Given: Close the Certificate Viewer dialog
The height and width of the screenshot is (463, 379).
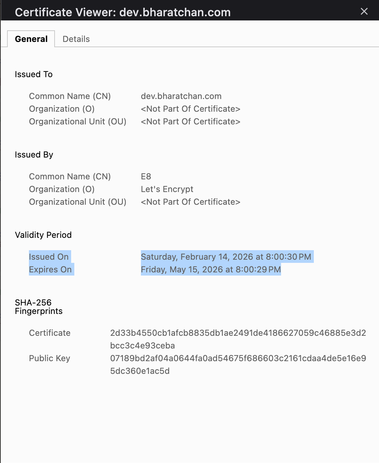Looking at the screenshot, I should (364, 12).
